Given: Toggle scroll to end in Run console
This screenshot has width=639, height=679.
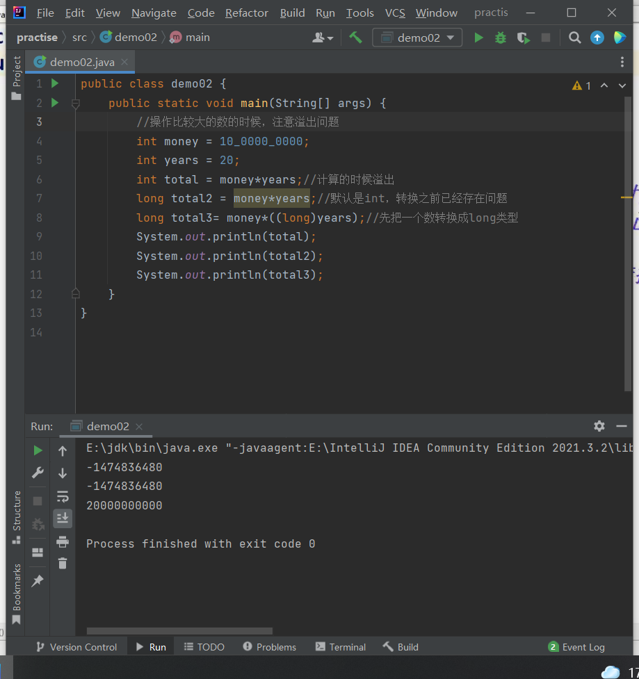Looking at the screenshot, I should (63, 518).
